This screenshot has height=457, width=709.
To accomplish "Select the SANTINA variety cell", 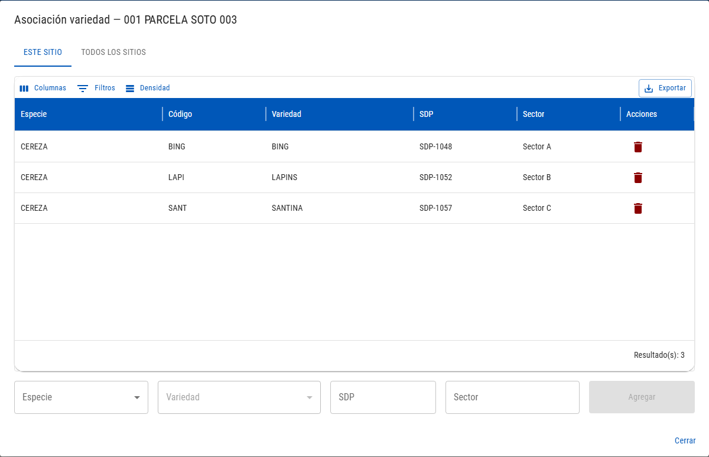I will (x=340, y=208).
